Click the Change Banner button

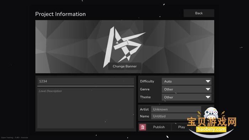(x=124, y=66)
